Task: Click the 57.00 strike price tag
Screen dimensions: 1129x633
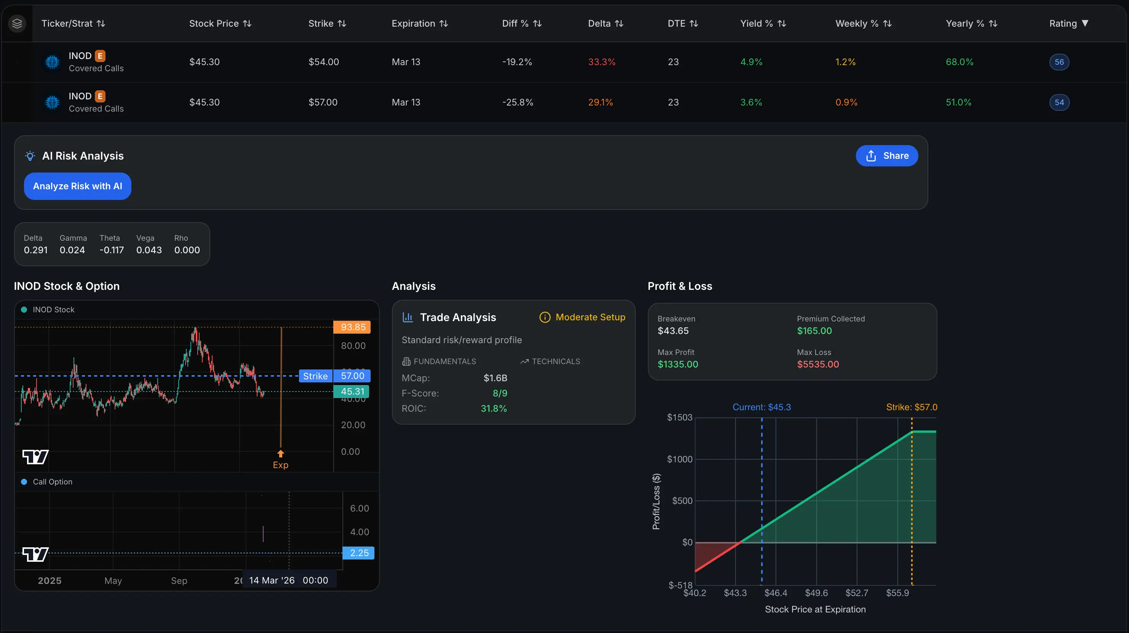Action: (352, 376)
